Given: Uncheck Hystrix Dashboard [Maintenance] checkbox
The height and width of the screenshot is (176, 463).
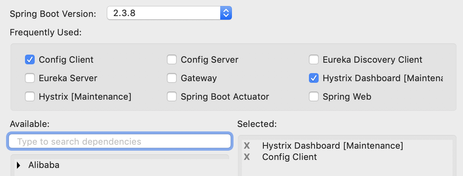Looking at the screenshot, I should [x=314, y=78].
